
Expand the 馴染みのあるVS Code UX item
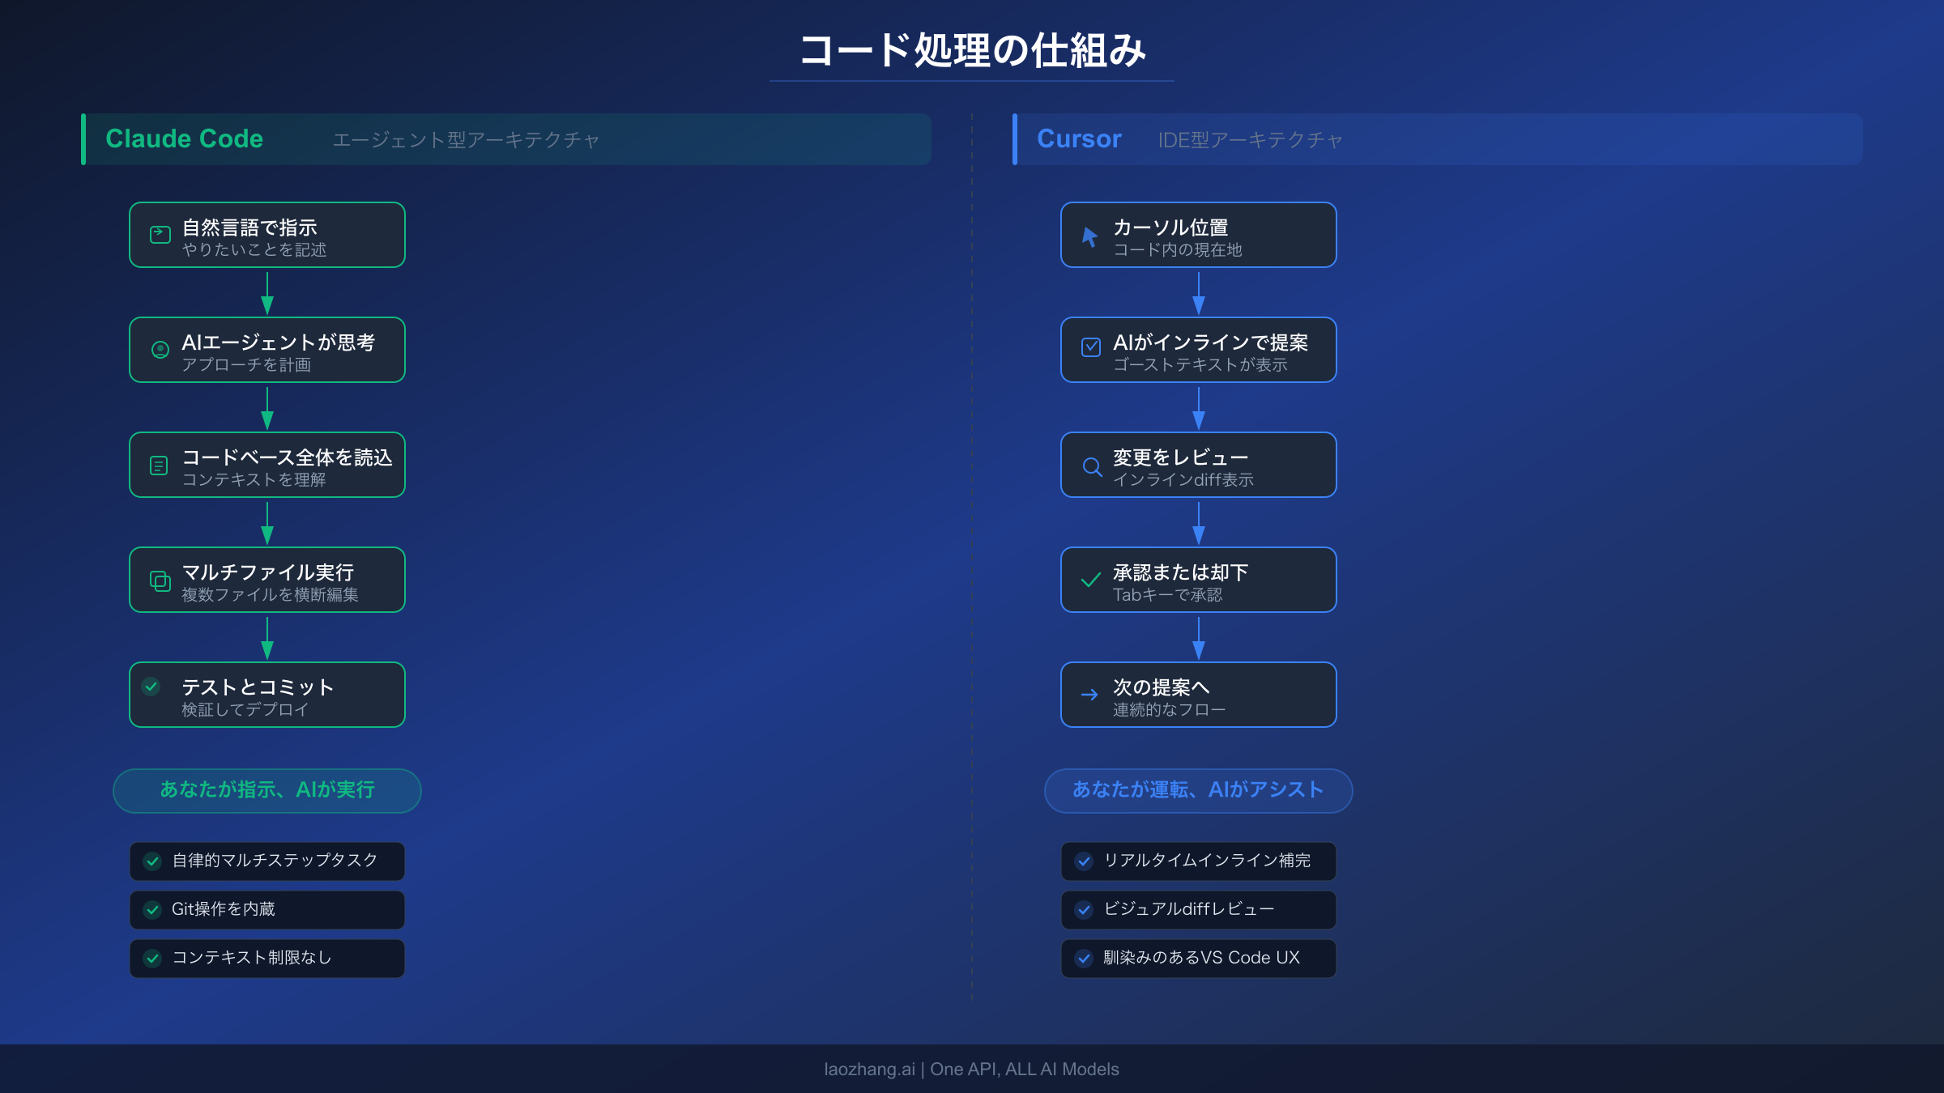click(1197, 958)
